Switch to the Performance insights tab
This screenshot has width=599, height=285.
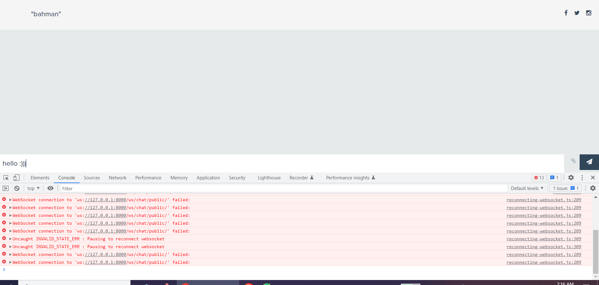coord(350,178)
